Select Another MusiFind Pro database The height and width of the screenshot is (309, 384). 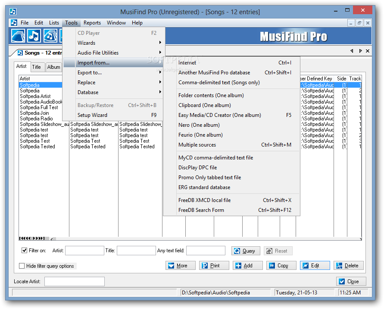232,73
